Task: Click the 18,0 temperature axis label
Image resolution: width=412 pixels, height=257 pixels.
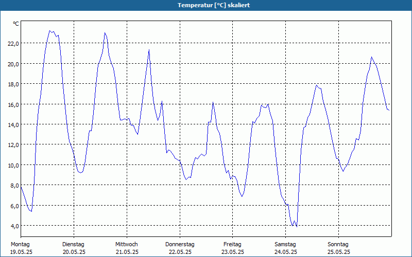Action: pyautogui.click(x=13, y=84)
